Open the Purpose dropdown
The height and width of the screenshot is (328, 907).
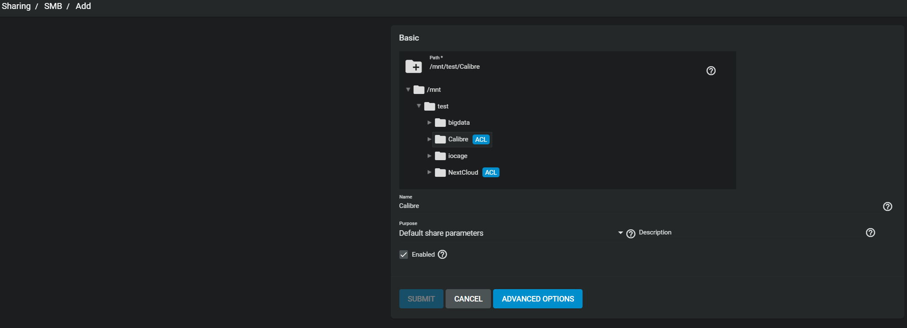[x=511, y=233]
